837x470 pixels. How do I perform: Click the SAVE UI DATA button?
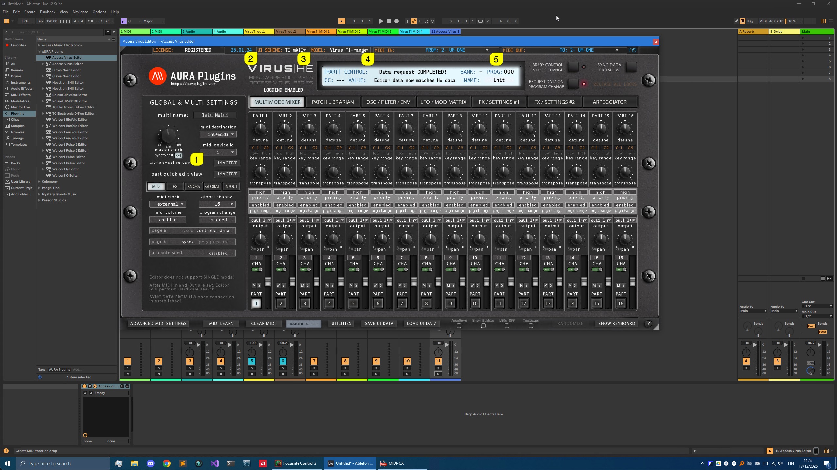point(379,323)
